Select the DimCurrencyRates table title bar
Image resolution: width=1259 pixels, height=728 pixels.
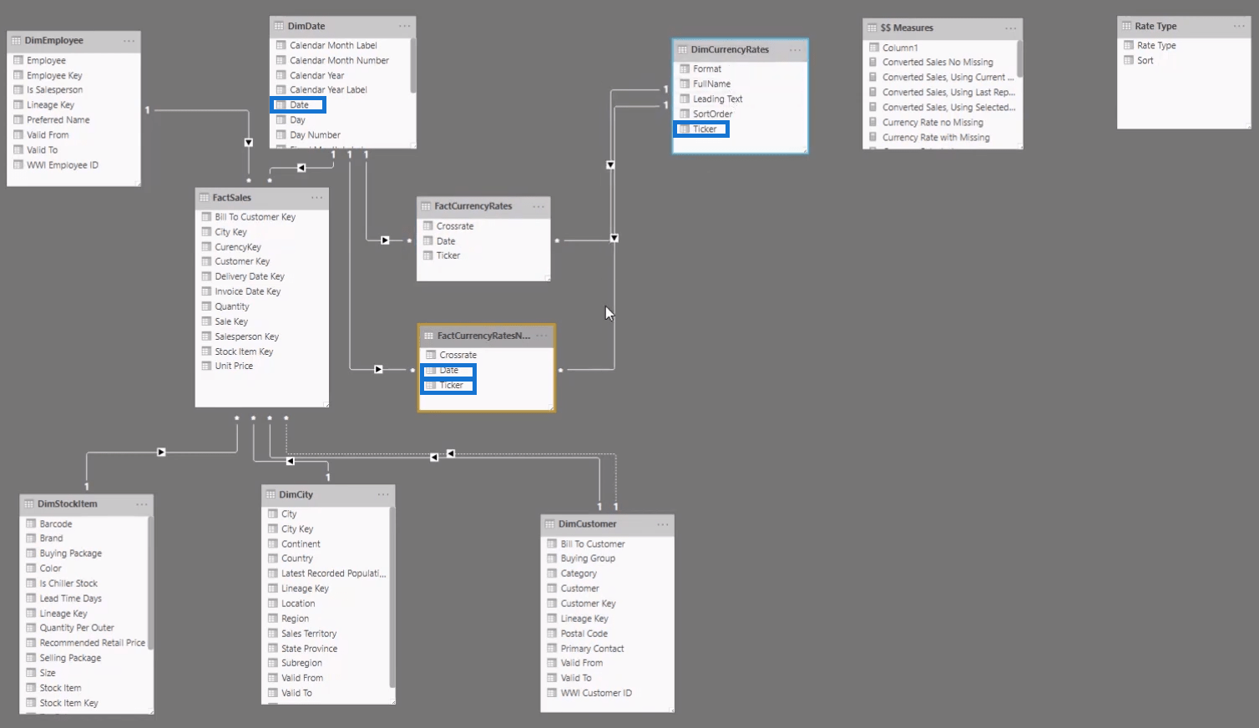tap(740, 50)
